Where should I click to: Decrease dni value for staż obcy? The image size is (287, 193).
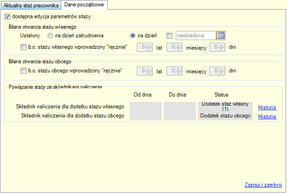click(221, 73)
